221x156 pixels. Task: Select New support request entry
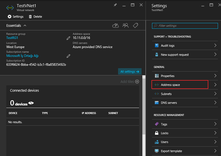(185, 54)
